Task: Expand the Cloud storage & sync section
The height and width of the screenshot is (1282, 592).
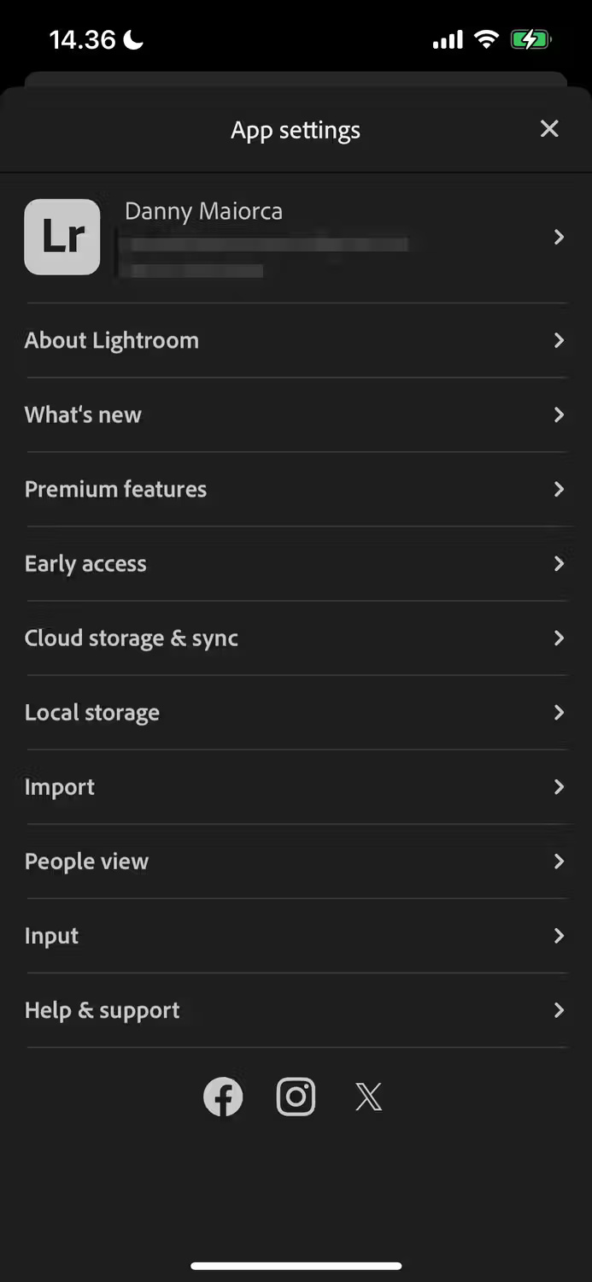Action: [296, 638]
